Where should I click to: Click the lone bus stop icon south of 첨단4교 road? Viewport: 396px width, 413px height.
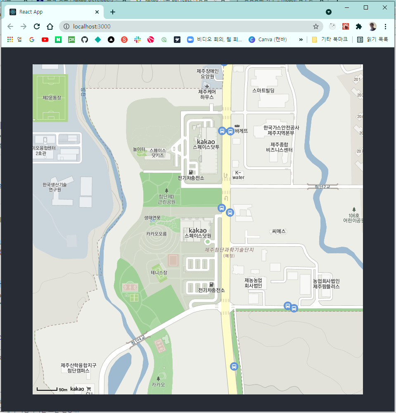(x=234, y=366)
